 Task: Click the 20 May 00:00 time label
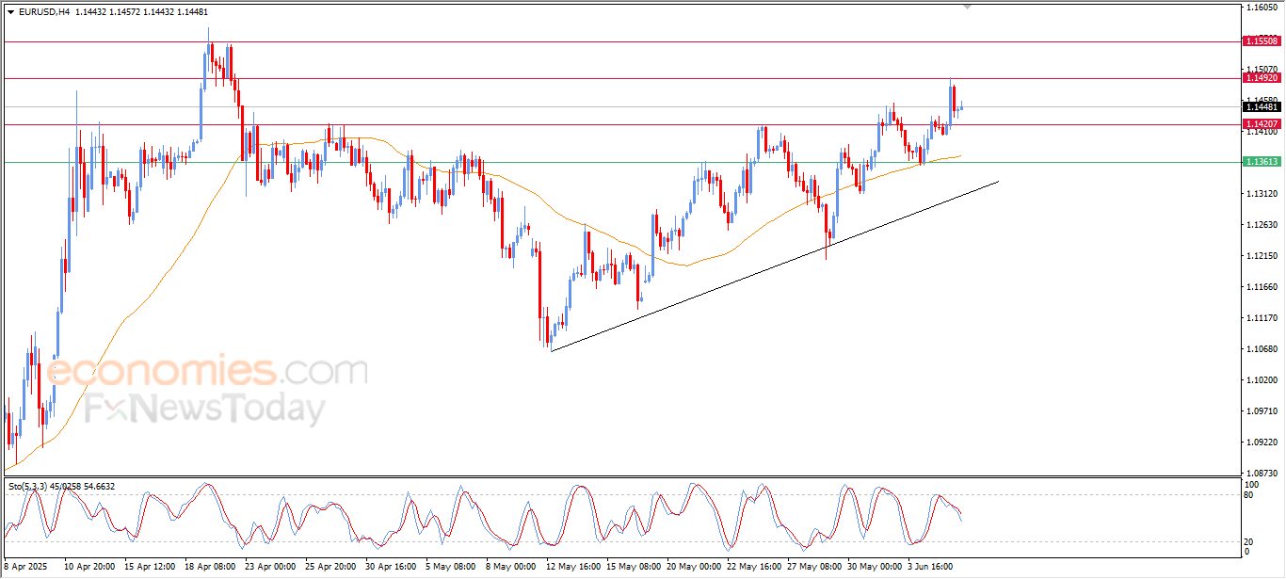(x=692, y=568)
